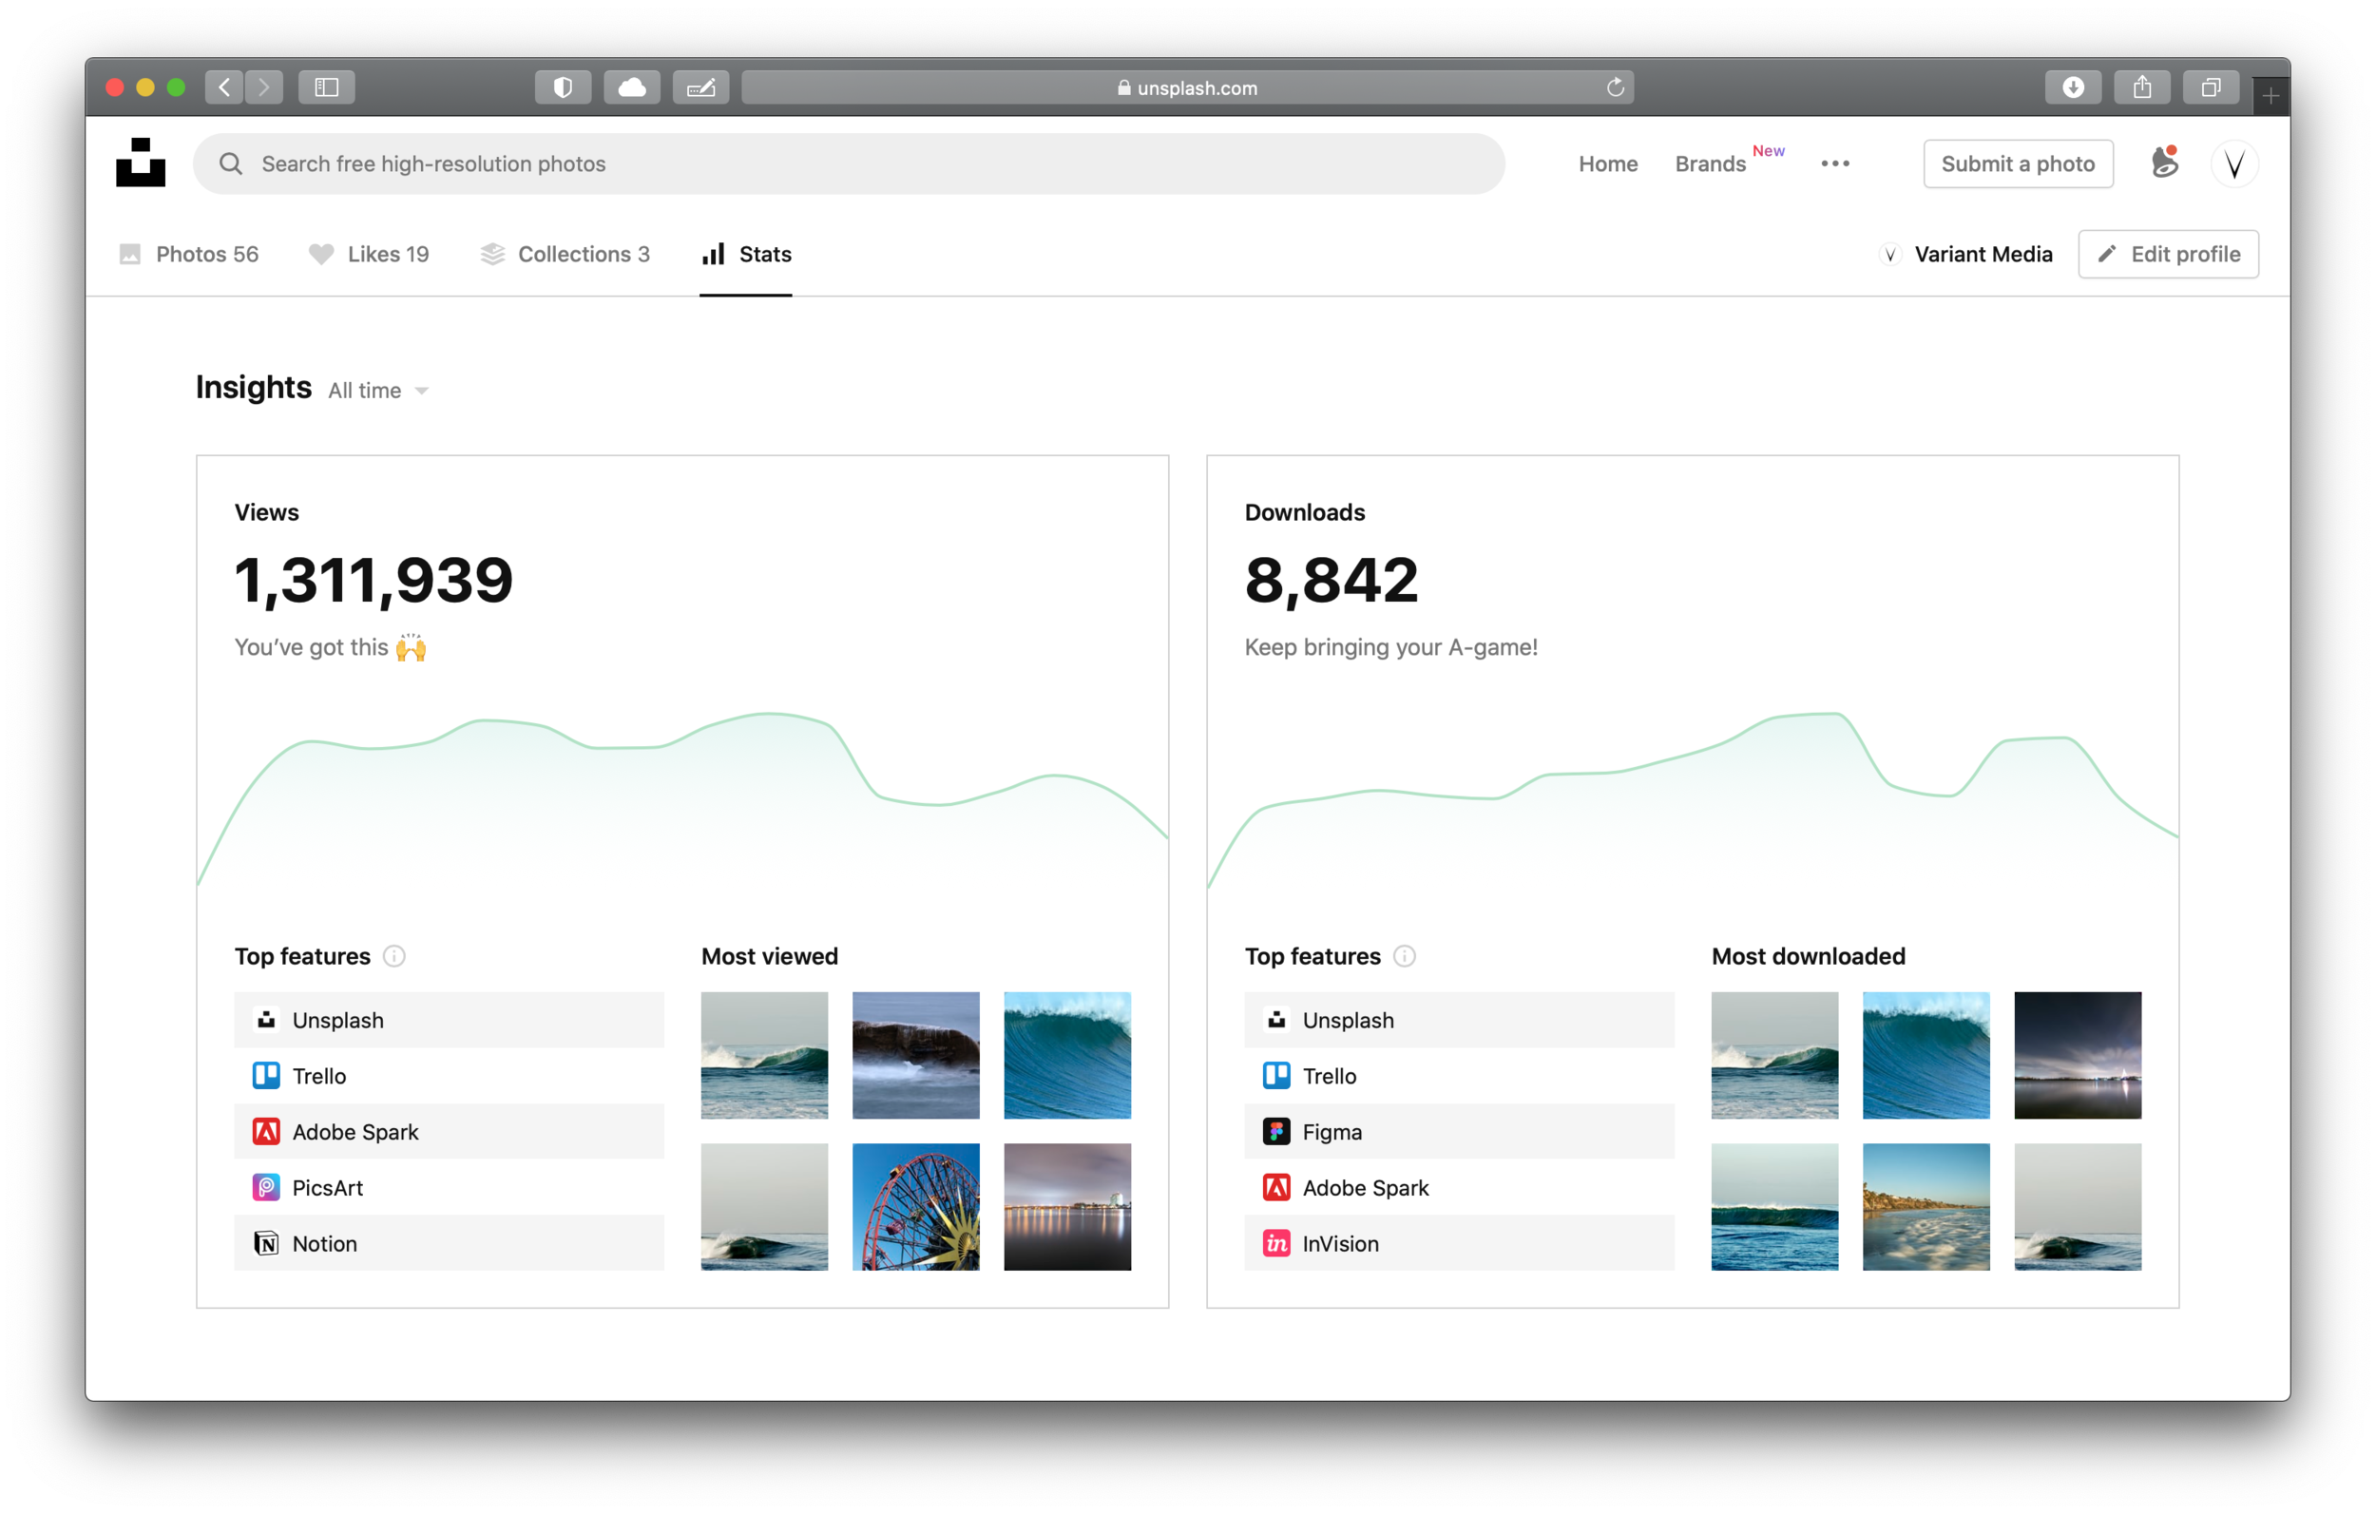Click the info icon beside Views Top features
Image resolution: width=2376 pixels, height=1514 pixels.
point(393,956)
